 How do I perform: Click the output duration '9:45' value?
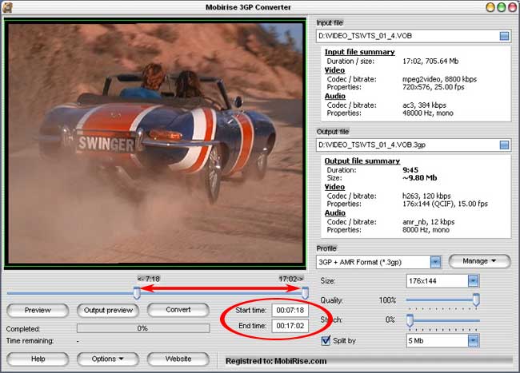(x=410, y=170)
